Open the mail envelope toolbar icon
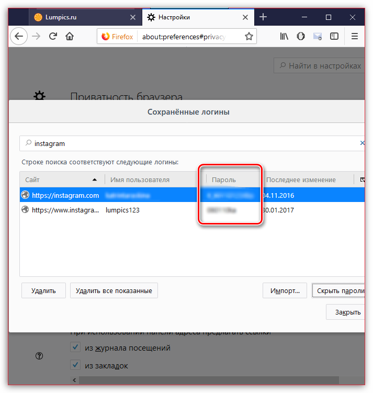Screen dimensions: 373x393 [x=318, y=37]
